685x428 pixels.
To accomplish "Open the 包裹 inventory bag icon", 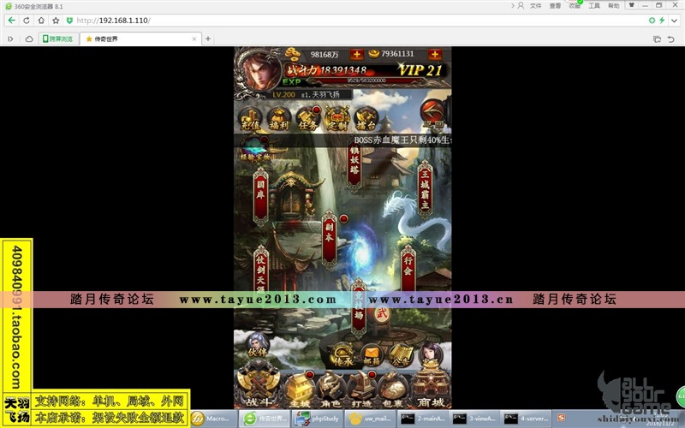I will click(x=392, y=387).
